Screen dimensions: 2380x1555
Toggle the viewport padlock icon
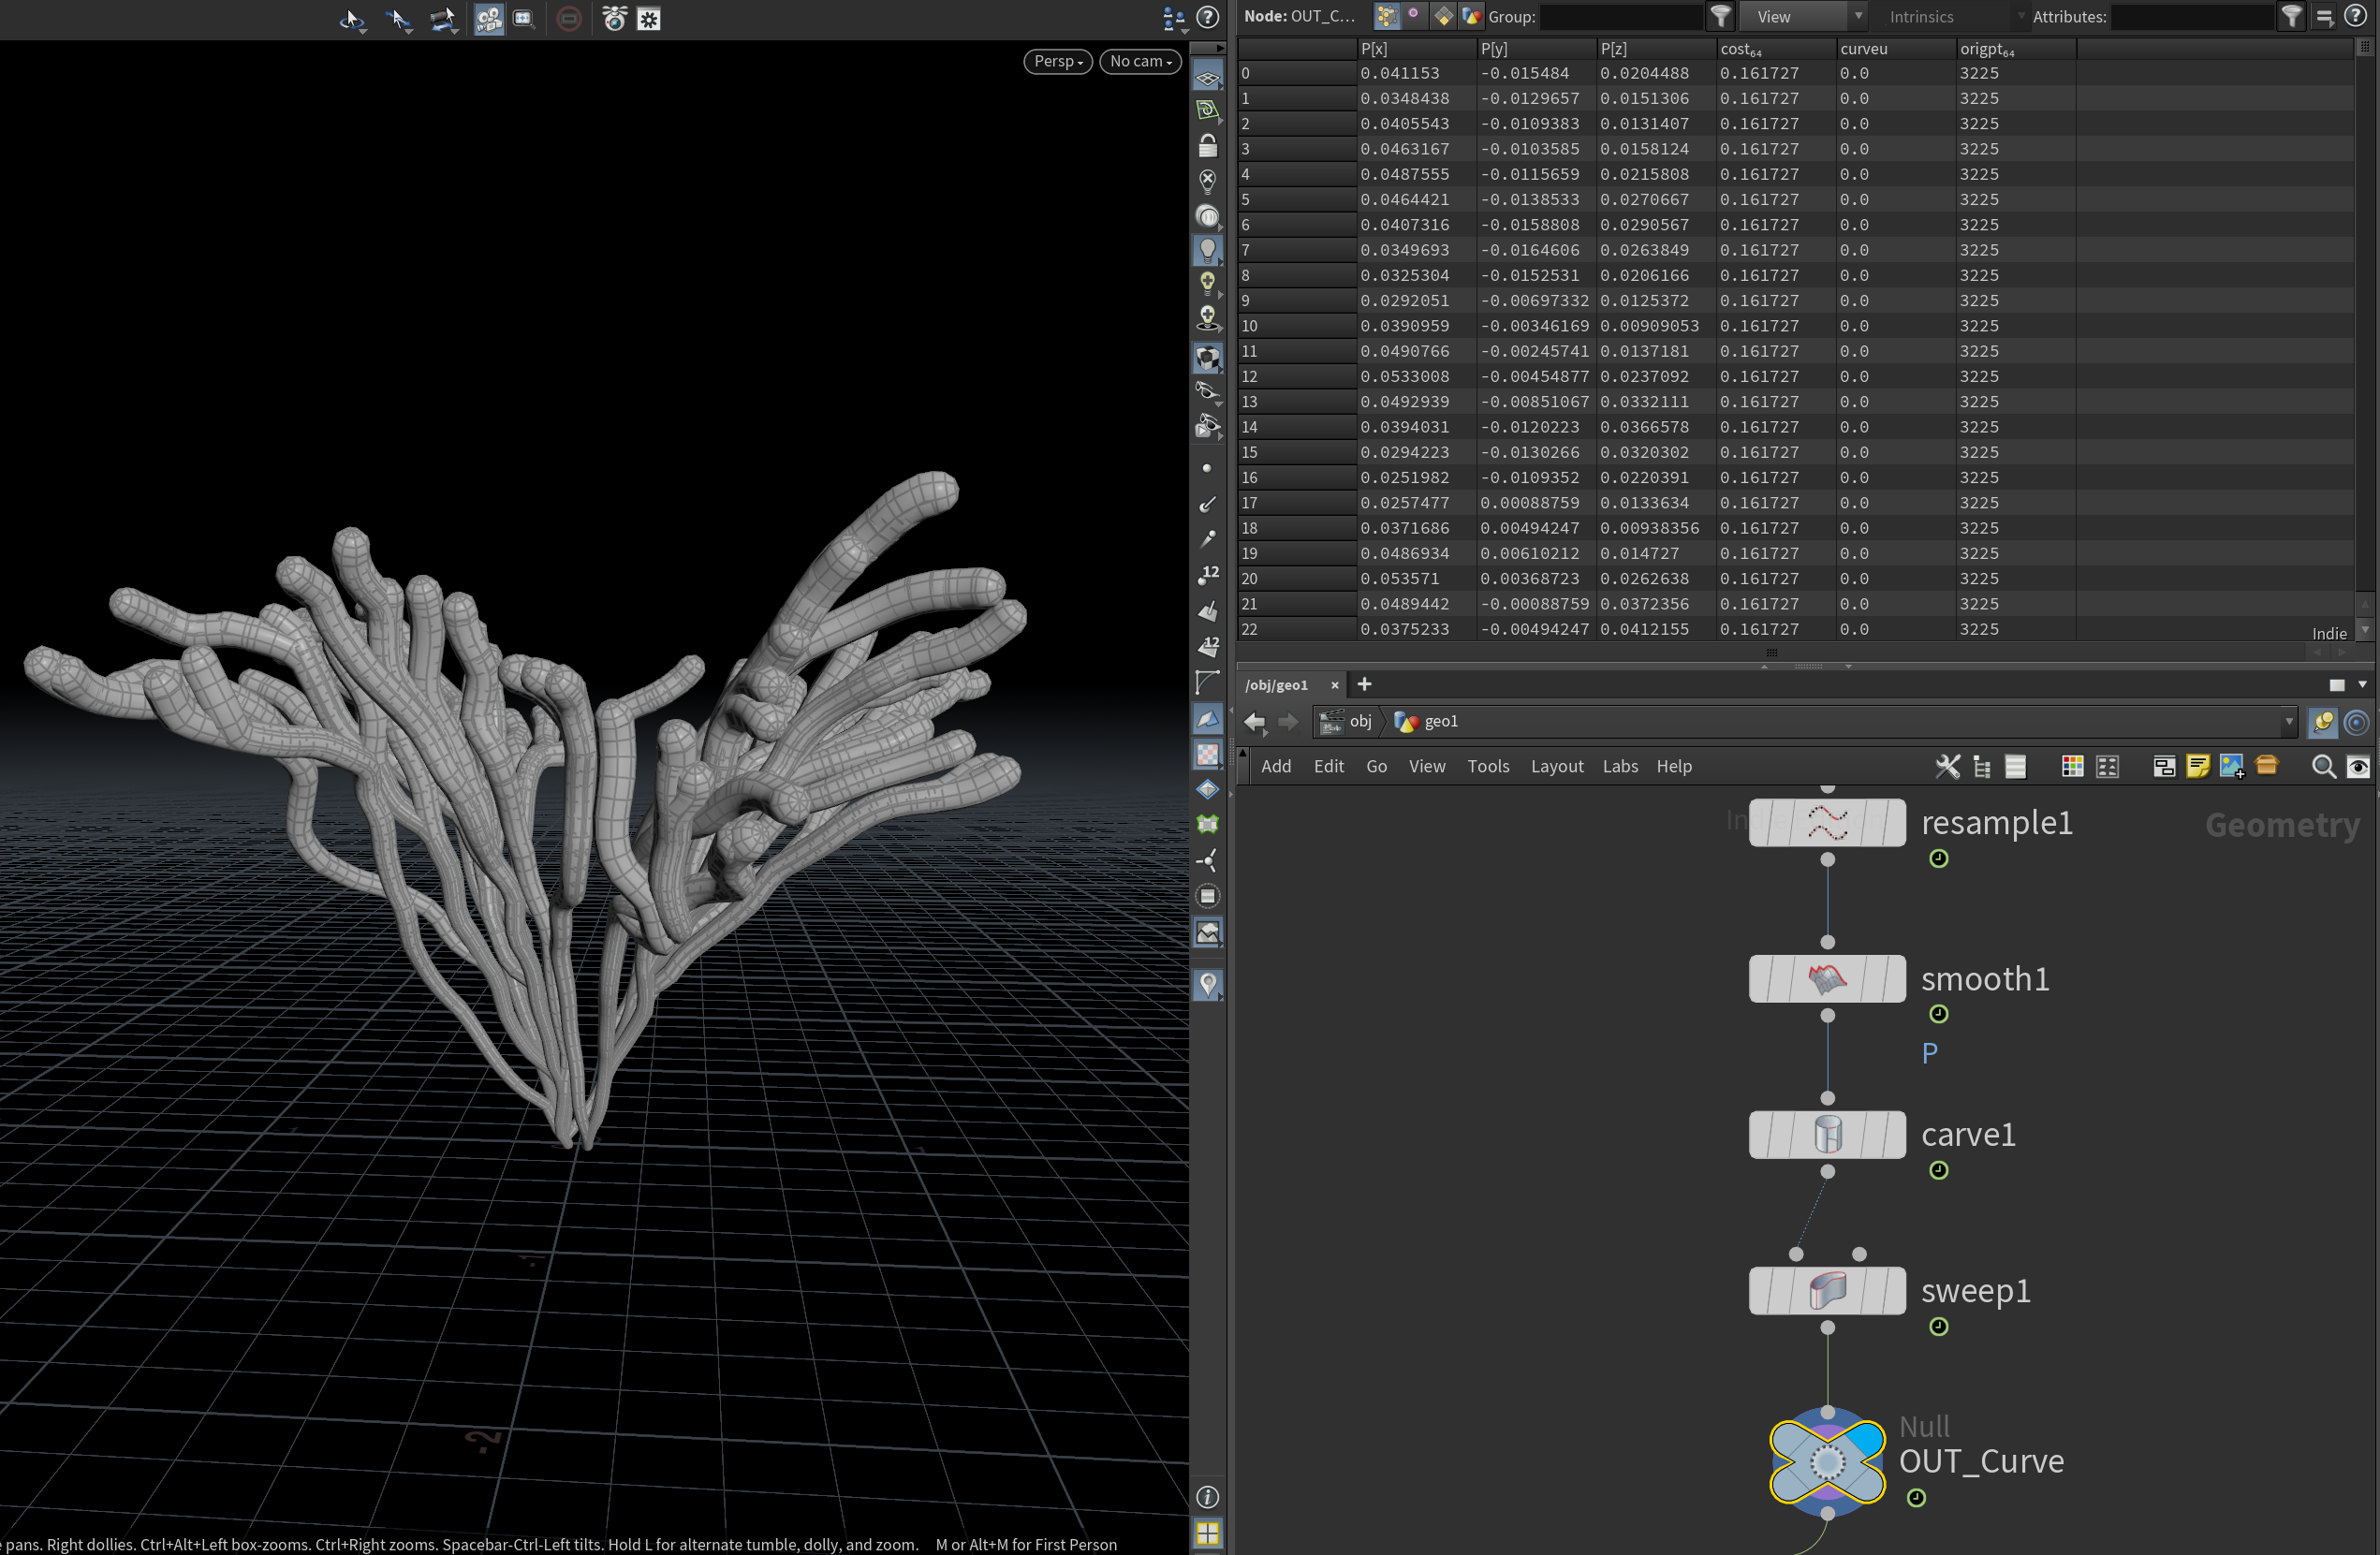(1208, 146)
